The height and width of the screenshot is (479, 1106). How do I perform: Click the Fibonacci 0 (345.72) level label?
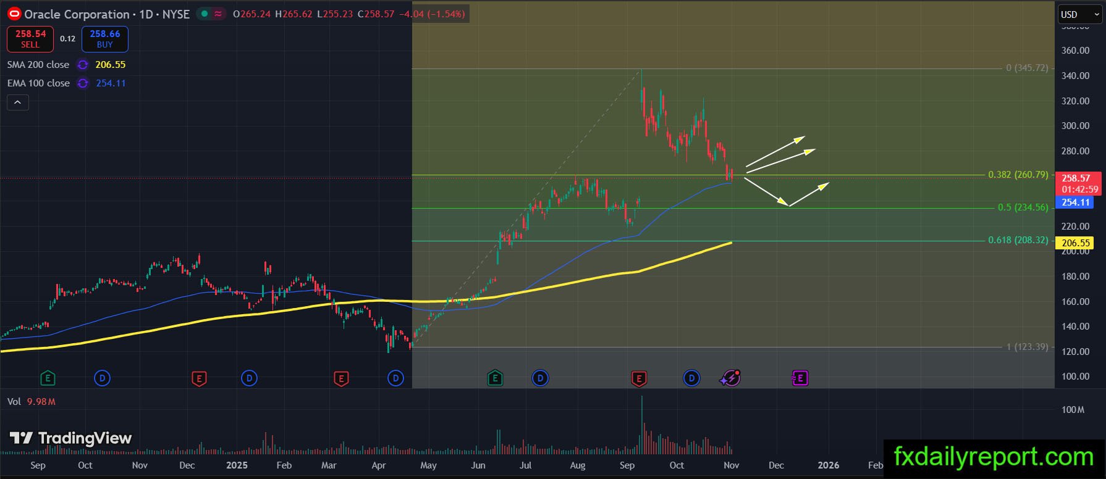[1027, 68]
